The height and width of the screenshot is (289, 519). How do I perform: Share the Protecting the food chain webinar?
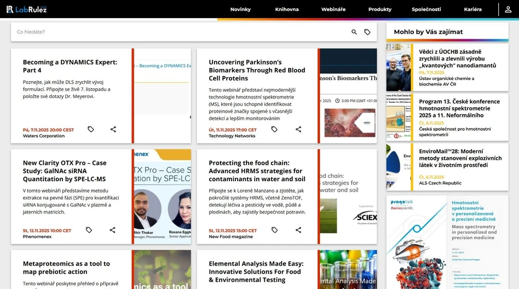[x=298, y=230]
